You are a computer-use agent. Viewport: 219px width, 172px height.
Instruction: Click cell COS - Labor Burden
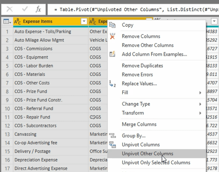tap(51, 66)
